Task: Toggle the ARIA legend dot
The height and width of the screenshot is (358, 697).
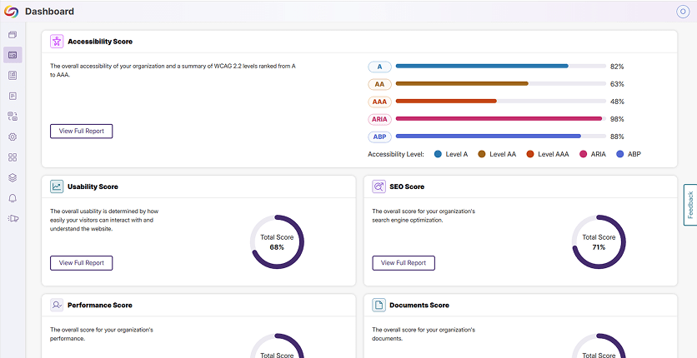Action: click(x=582, y=154)
